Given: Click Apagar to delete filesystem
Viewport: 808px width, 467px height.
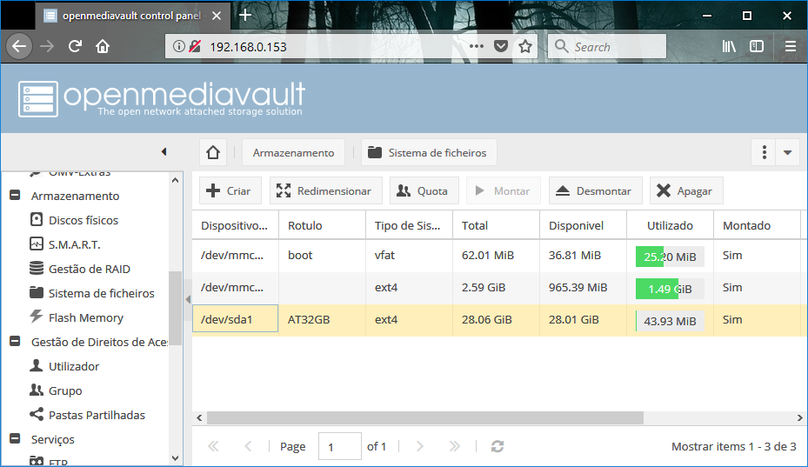Looking at the screenshot, I should click(x=686, y=190).
